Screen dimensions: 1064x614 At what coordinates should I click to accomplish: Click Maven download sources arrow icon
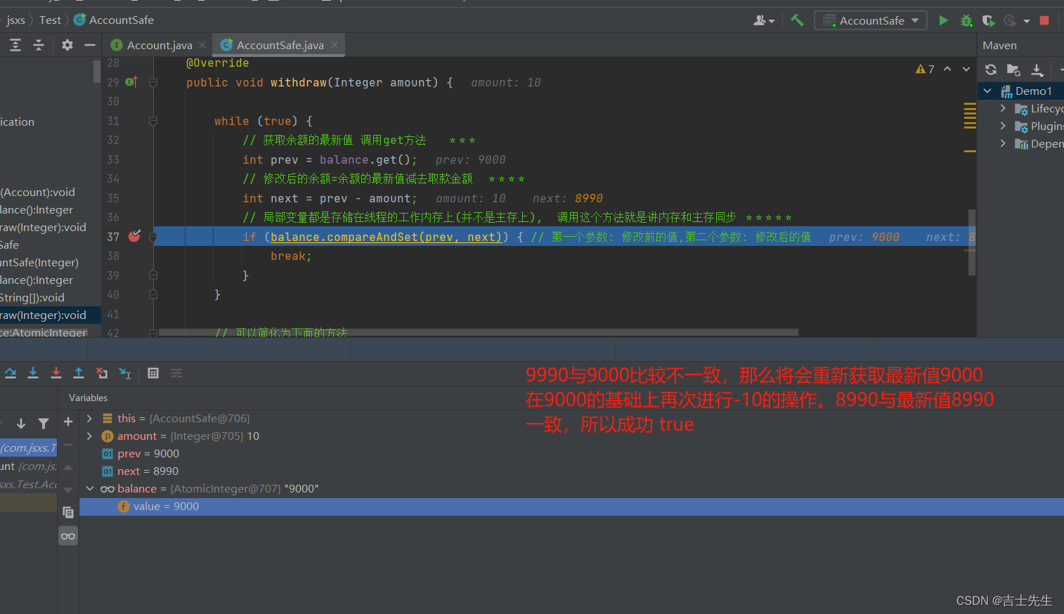click(1037, 70)
